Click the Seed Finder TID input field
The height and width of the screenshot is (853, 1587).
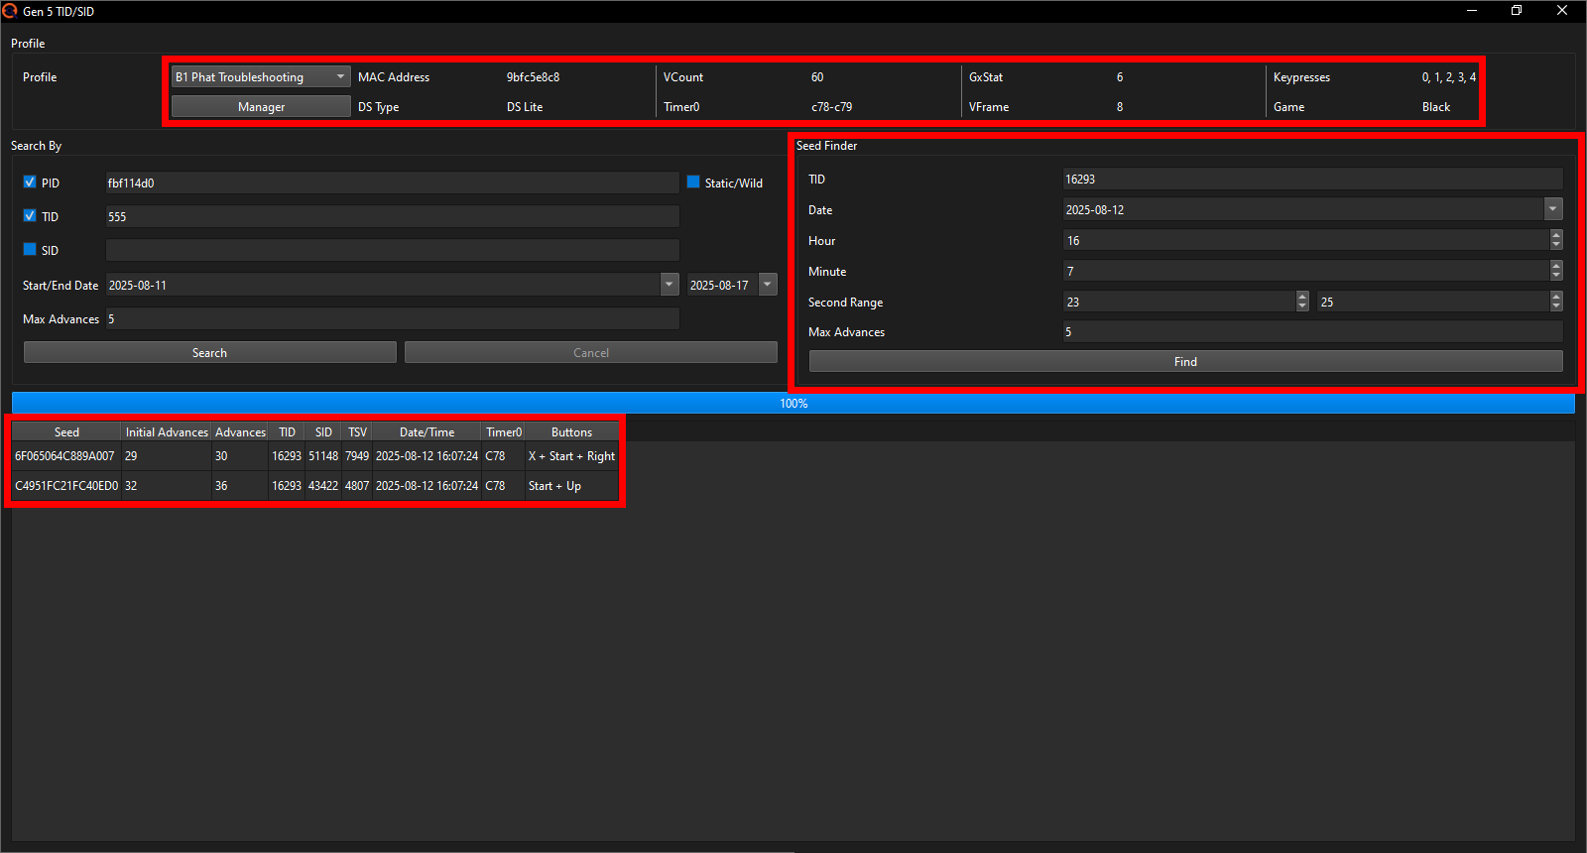(x=1311, y=180)
